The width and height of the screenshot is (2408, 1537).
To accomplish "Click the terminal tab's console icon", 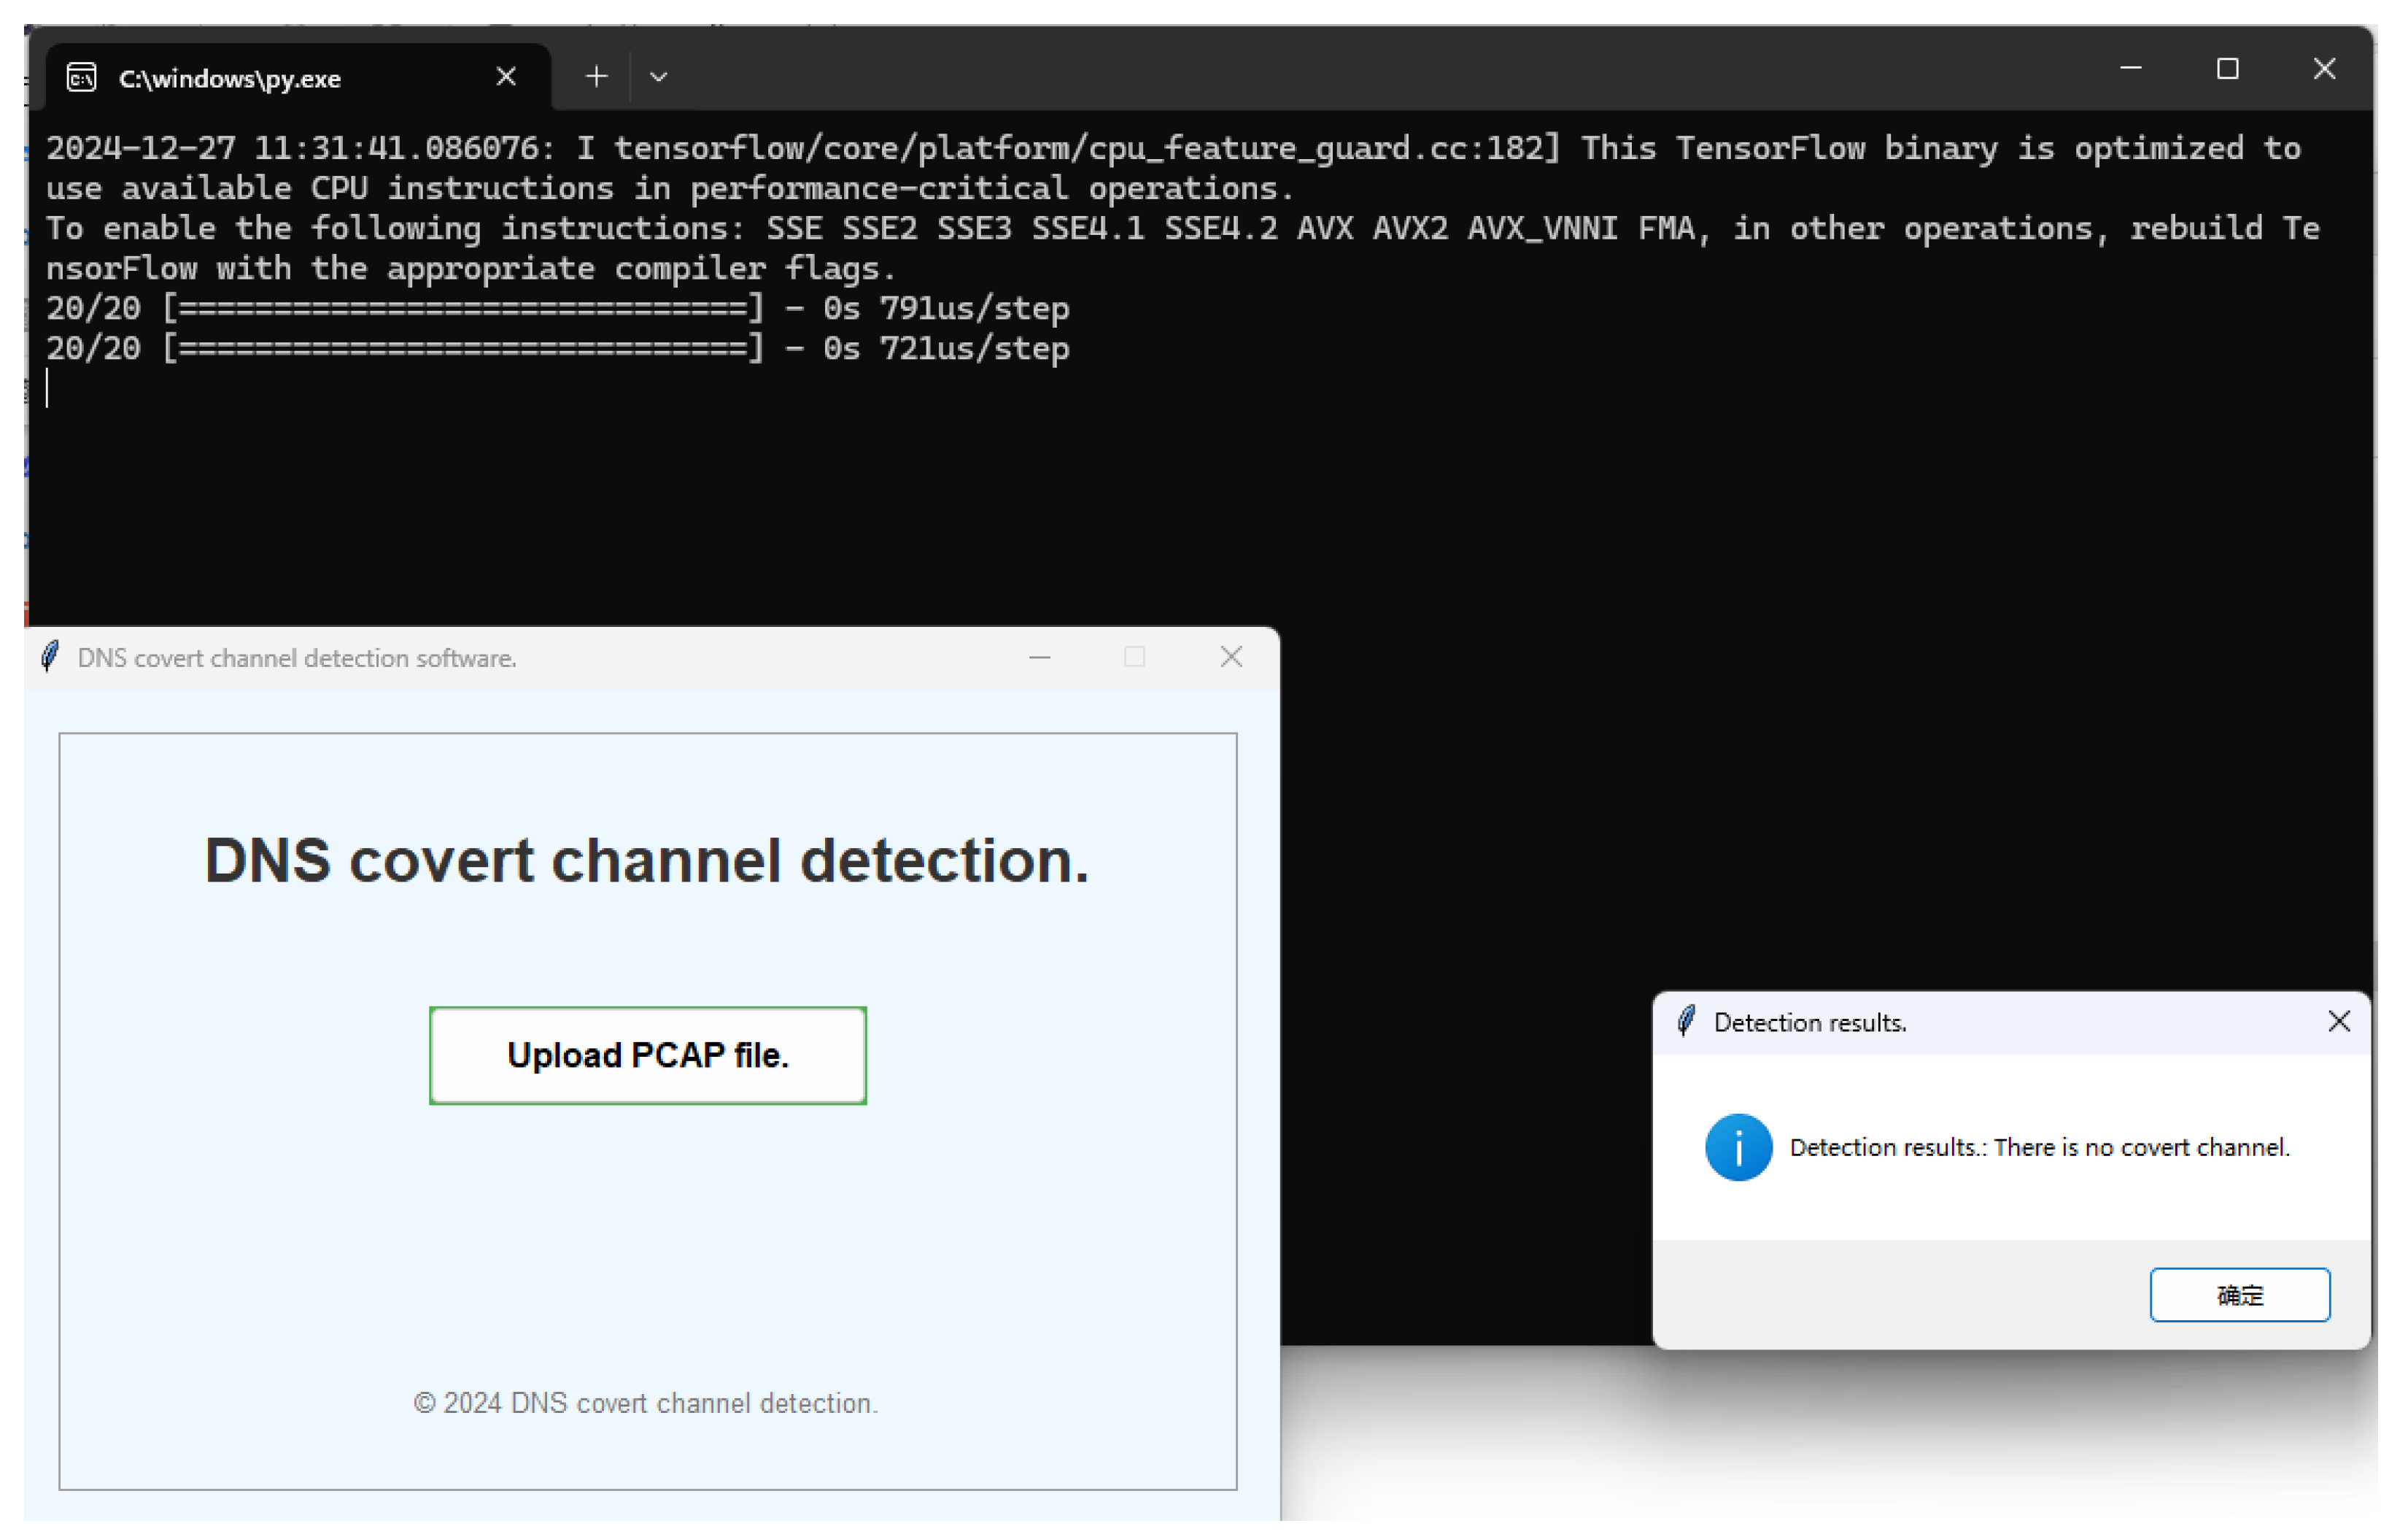I will pyautogui.click(x=82, y=77).
